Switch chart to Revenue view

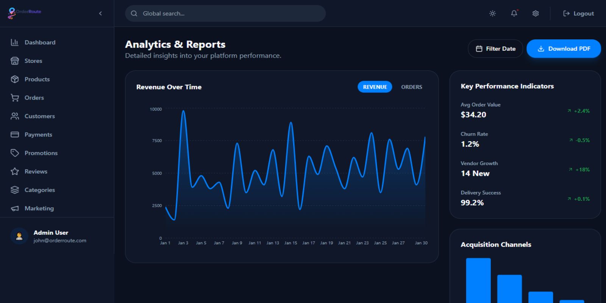coord(375,87)
